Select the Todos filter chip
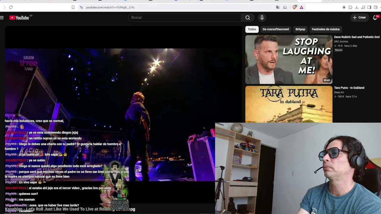 click(252, 29)
